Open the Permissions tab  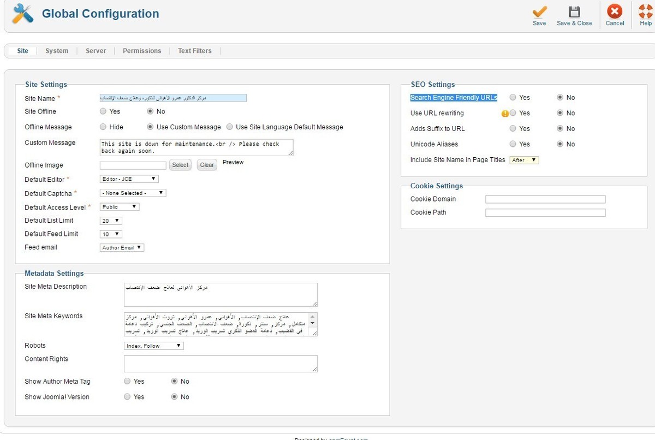[142, 51]
